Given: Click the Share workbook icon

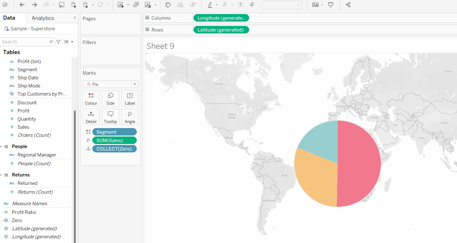Looking at the screenshot, I should click(x=348, y=5).
